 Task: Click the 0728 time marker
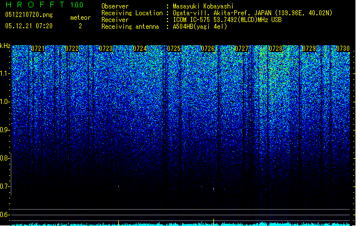click(x=276, y=49)
